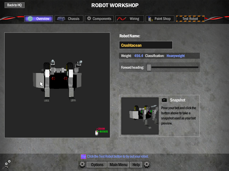Click the mouse zoom/rotate hint icon
229x171 pixels.
click(x=97, y=133)
